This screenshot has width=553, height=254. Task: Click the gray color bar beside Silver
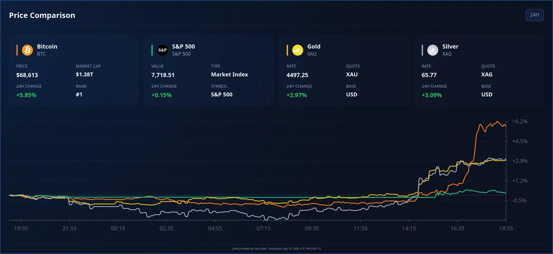tap(422, 50)
